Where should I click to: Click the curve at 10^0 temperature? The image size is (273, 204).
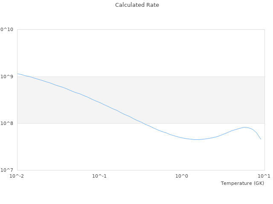coord(182,138)
